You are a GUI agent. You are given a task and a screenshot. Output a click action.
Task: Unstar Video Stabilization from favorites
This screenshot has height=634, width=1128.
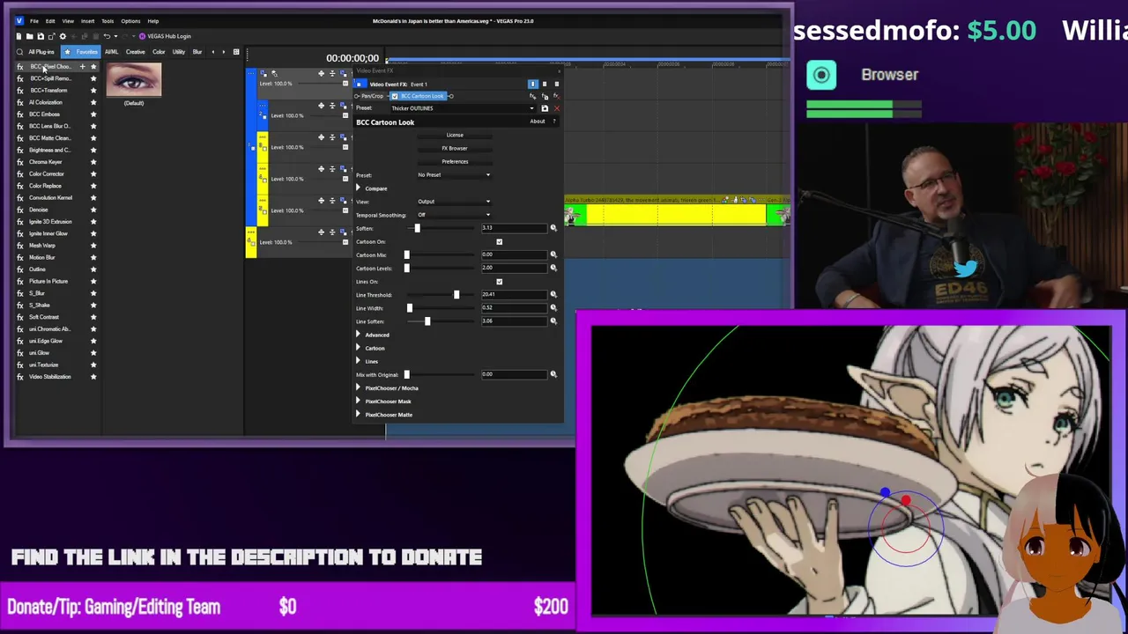pos(93,376)
